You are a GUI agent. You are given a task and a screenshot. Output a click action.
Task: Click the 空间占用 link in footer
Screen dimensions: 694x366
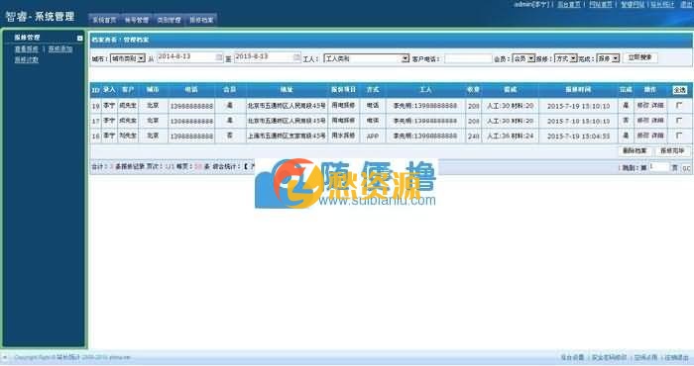(645, 357)
